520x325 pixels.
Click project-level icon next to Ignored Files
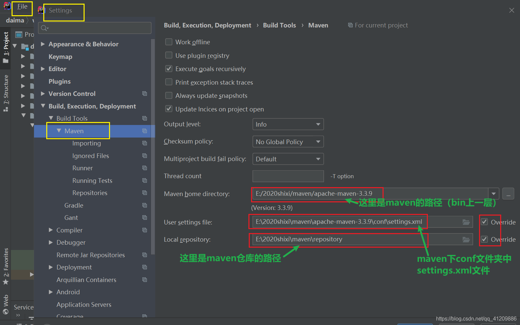click(145, 156)
